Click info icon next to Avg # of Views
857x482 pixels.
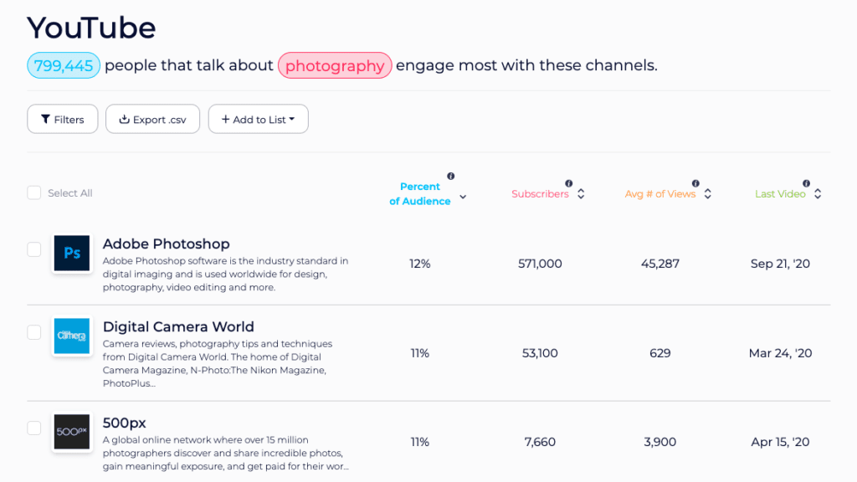(695, 183)
